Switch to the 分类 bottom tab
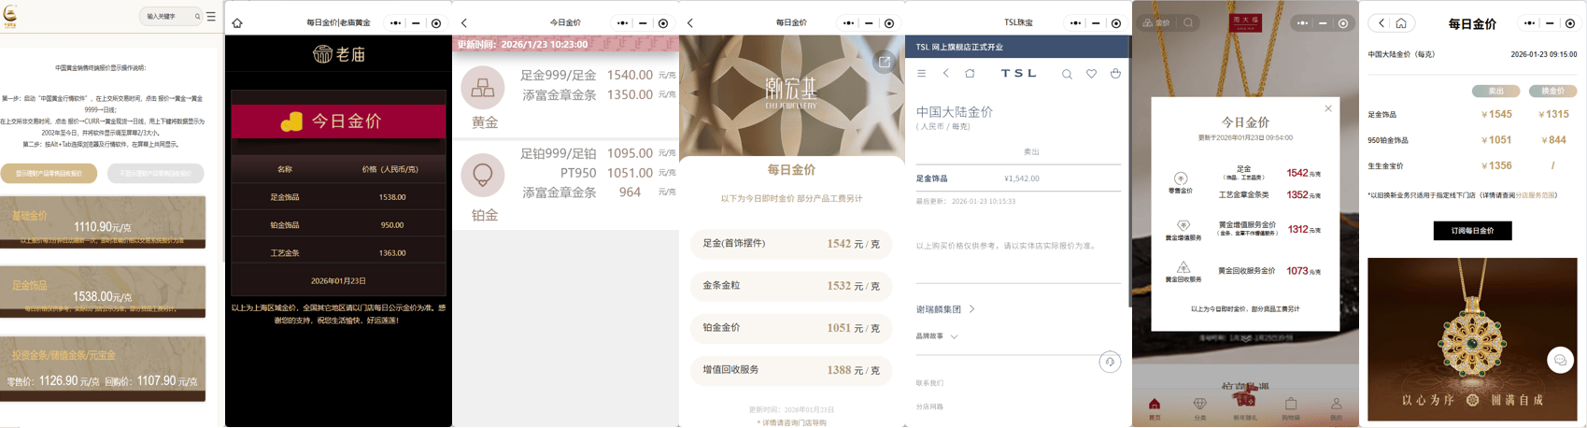Image resolution: width=1587 pixels, height=428 pixels. [x=1200, y=408]
